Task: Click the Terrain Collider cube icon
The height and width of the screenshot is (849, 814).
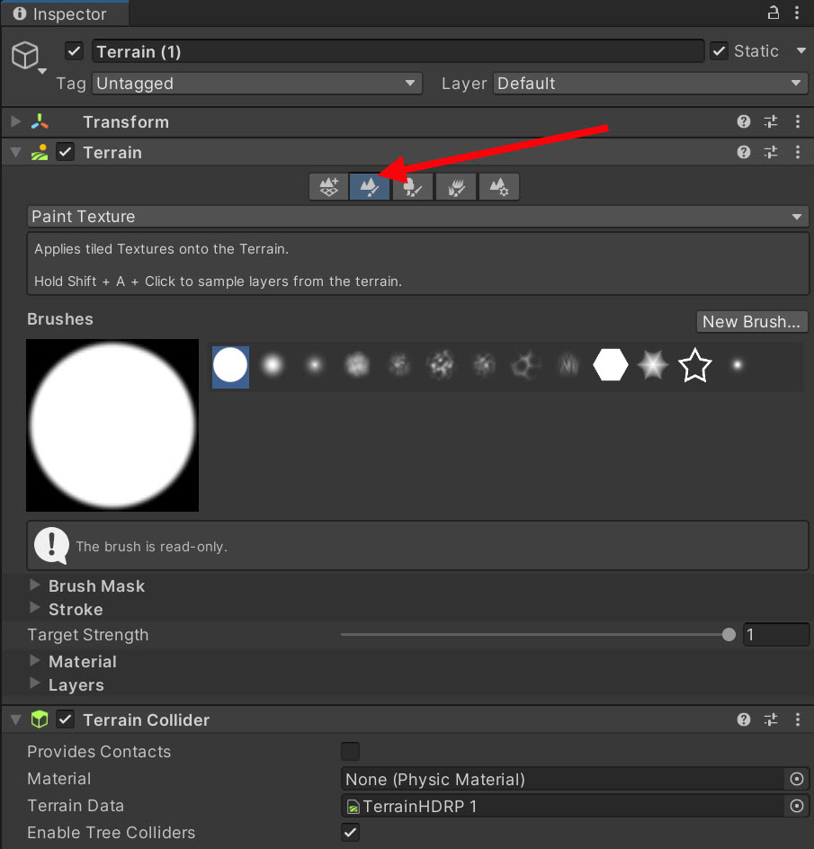Action: (40, 719)
